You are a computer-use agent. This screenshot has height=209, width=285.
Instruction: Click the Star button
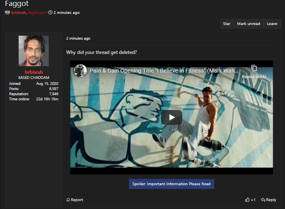227,24
